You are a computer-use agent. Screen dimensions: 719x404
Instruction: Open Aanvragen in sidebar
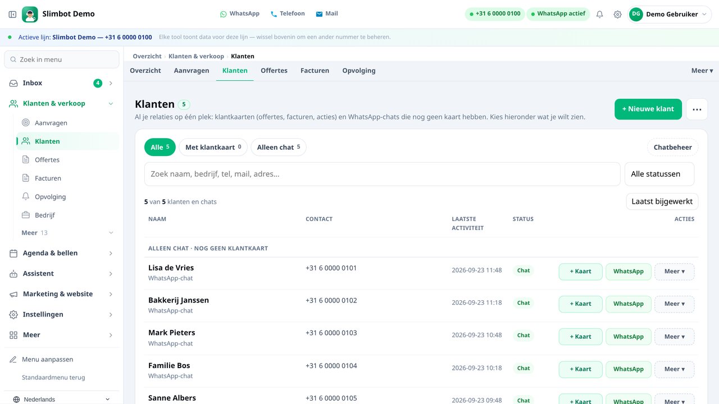point(67,123)
